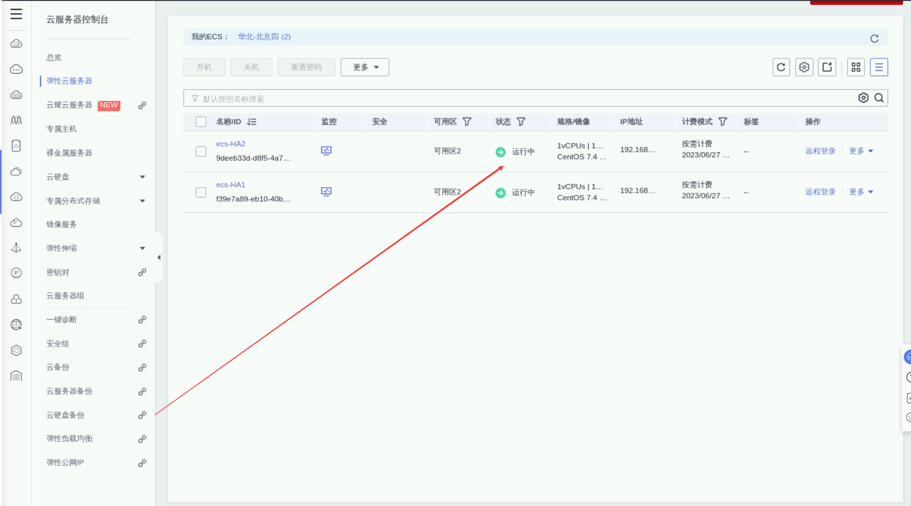Click the circled IP icon in left rail

(x=16, y=273)
